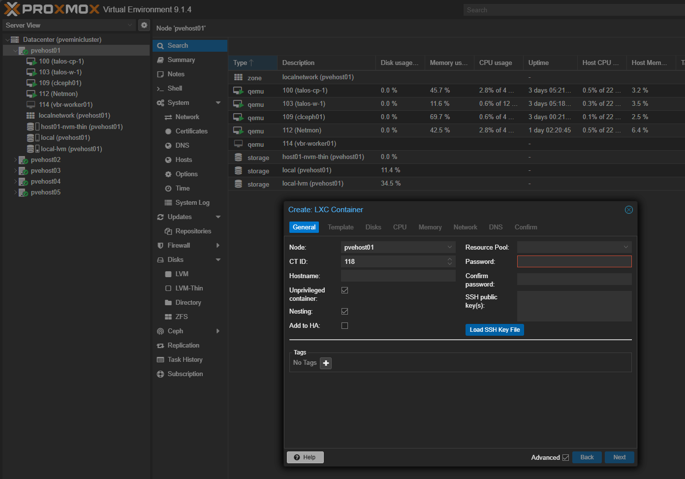Expand the pvehost02 node in tree
This screenshot has width=685, height=479.
coord(15,160)
